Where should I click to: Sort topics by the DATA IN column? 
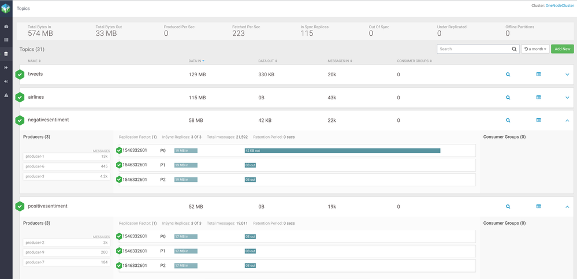click(196, 61)
